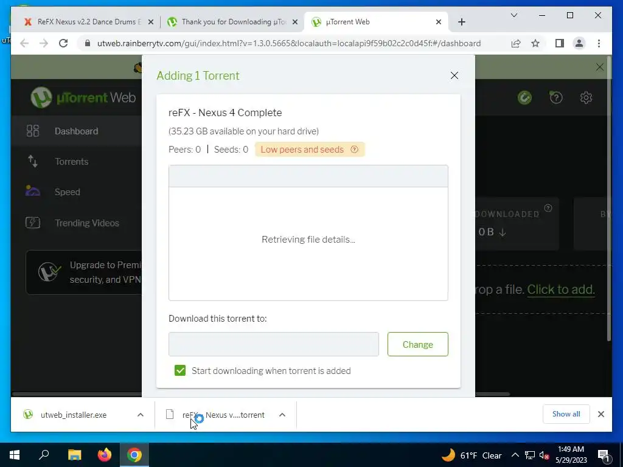The width and height of the screenshot is (623, 467).
Task: Click the µTorrent Web logo
Action: pos(83,97)
